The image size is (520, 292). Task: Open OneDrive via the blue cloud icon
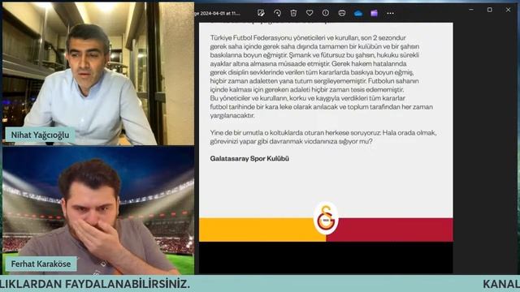click(x=358, y=13)
